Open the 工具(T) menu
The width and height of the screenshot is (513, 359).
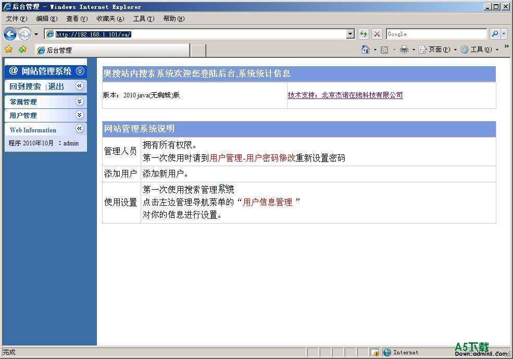point(144,19)
